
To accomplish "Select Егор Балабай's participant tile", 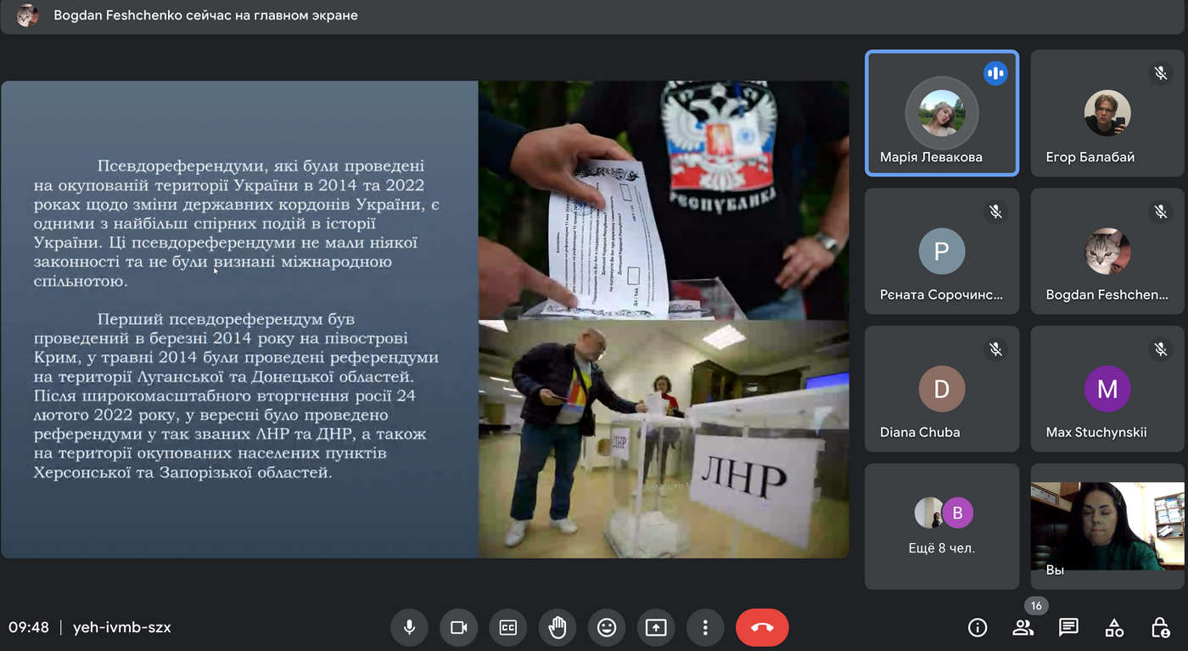I will coord(1107,113).
